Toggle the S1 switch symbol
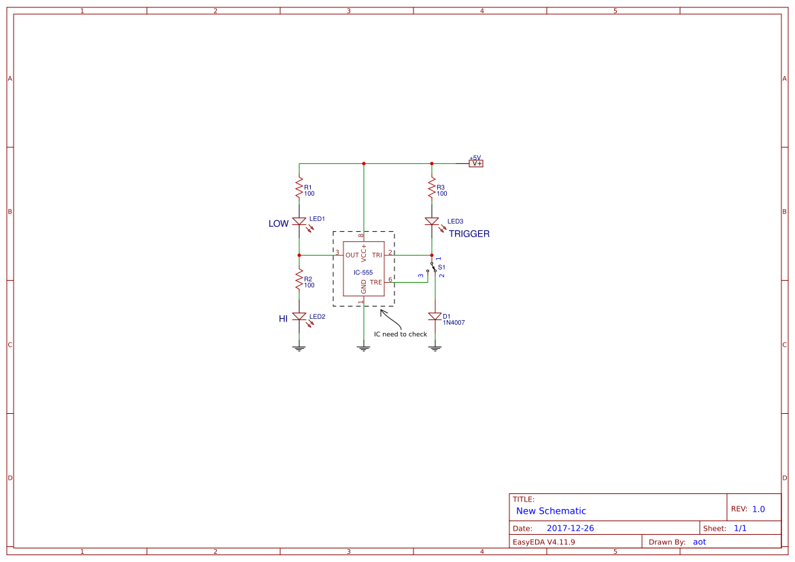795x562 pixels. click(x=433, y=268)
